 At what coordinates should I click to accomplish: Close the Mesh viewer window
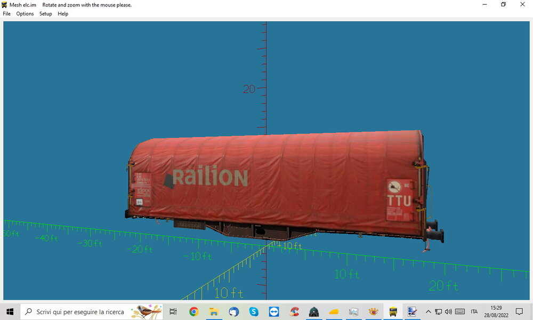coord(522,4)
